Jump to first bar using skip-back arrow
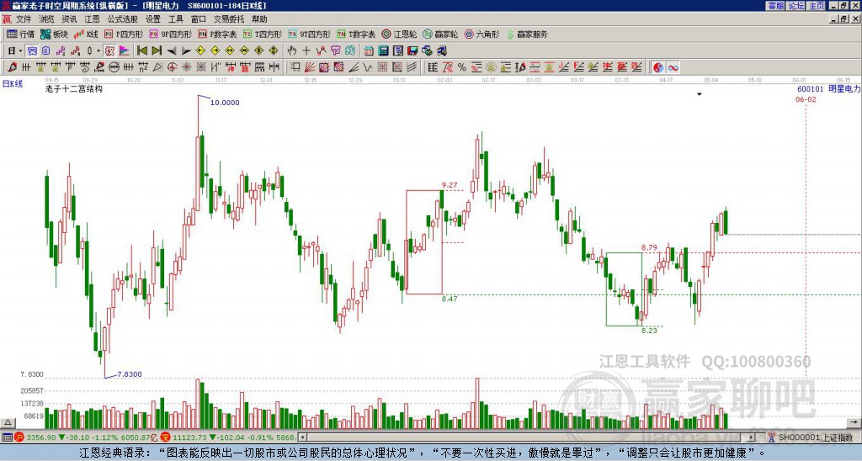The height and width of the screenshot is (461, 862). [142, 50]
